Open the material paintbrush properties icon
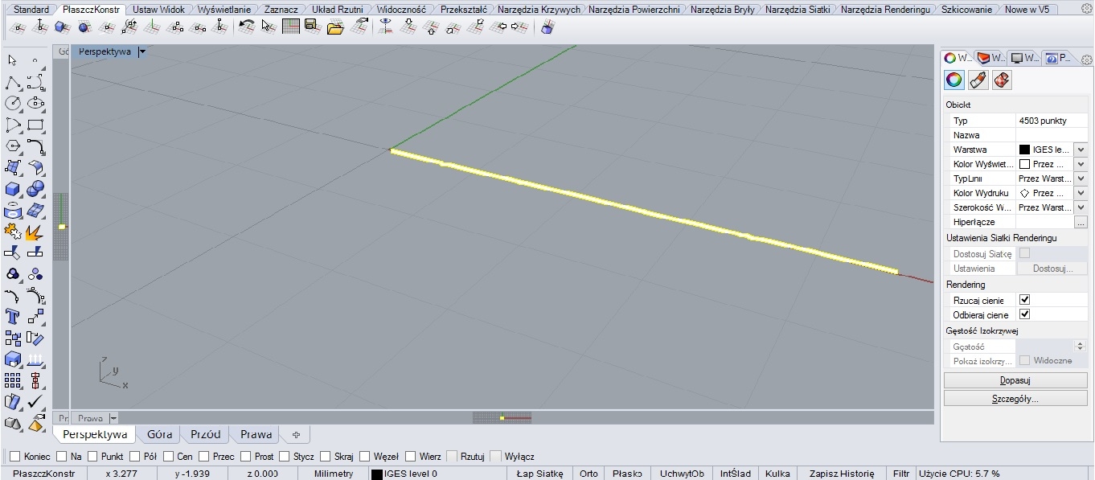 (x=978, y=80)
